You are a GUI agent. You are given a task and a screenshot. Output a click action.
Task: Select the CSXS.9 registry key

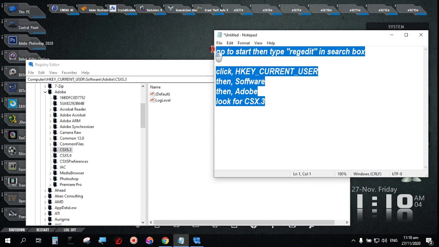(x=66, y=156)
